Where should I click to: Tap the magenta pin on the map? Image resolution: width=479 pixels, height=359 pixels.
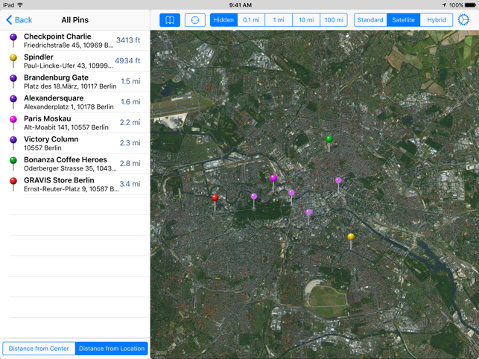pos(273,179)
